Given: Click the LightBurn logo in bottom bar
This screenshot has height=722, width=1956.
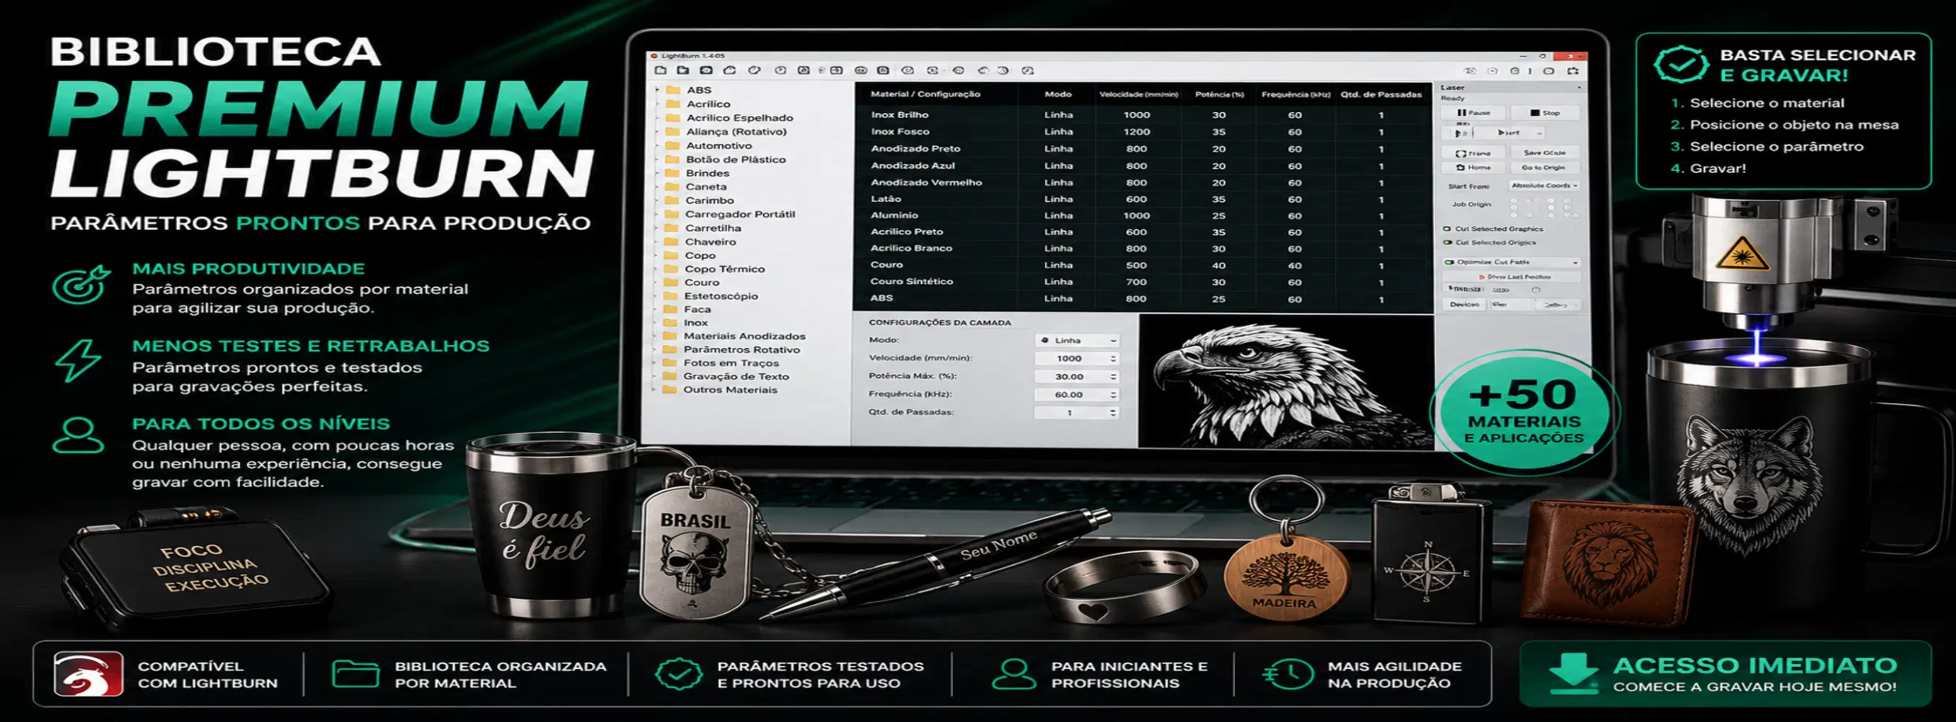Looking at the screenshot, I should [x=88, y=673].
